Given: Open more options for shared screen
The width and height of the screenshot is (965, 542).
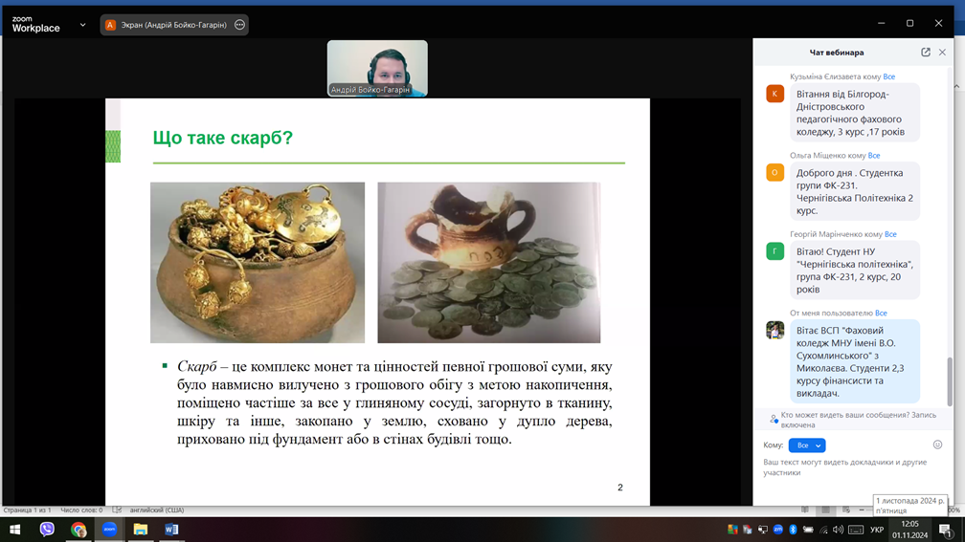Looking at the screenshot, I should point(239,25).
